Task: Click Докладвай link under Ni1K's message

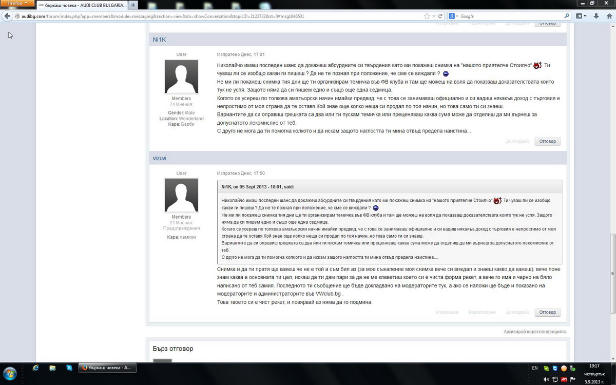Action: (516, 141)
